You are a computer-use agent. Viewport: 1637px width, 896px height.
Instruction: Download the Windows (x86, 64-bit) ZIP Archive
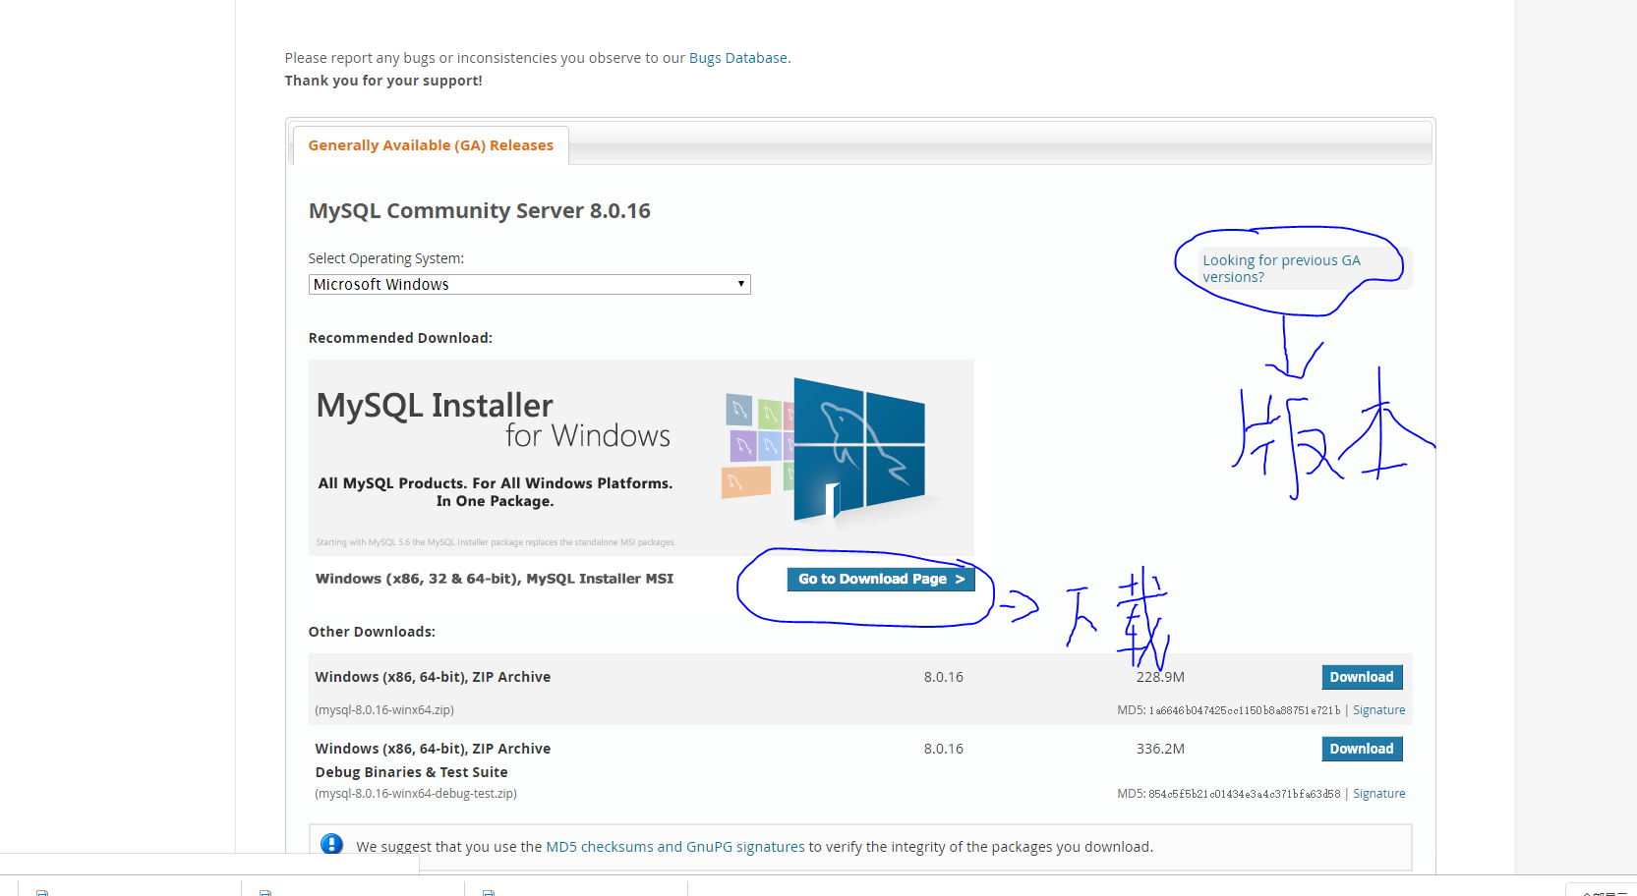point(1362,677)
